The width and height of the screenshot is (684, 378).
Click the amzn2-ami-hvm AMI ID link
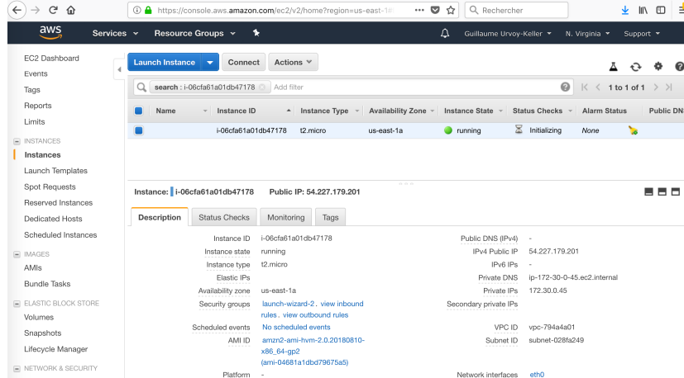[313, 351]
